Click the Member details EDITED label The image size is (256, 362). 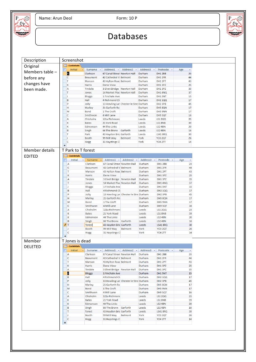(x=39, y=153)
